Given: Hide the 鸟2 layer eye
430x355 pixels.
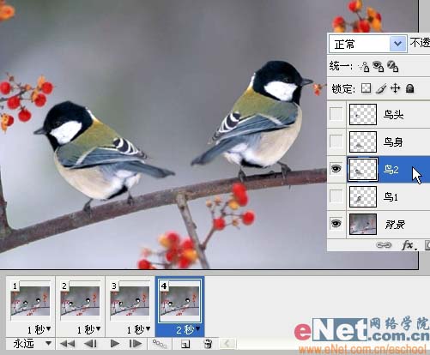Looking at the screenshot, I should pyautogui.click(x=336, y=169).
